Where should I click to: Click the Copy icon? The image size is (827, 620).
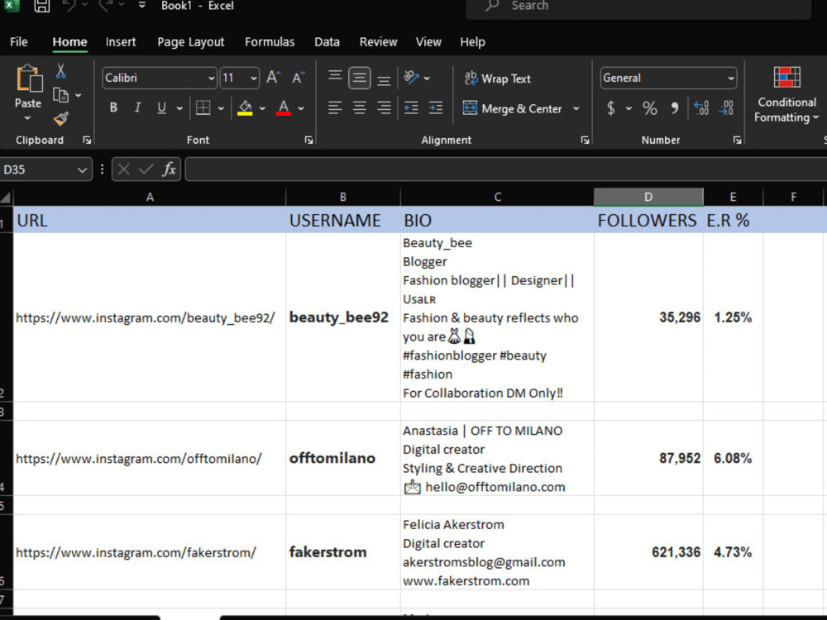[60, 95]
